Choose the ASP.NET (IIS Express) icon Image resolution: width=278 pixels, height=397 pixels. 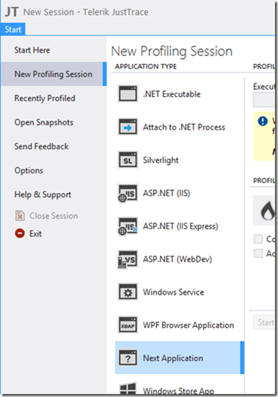[x=128, y=226]
